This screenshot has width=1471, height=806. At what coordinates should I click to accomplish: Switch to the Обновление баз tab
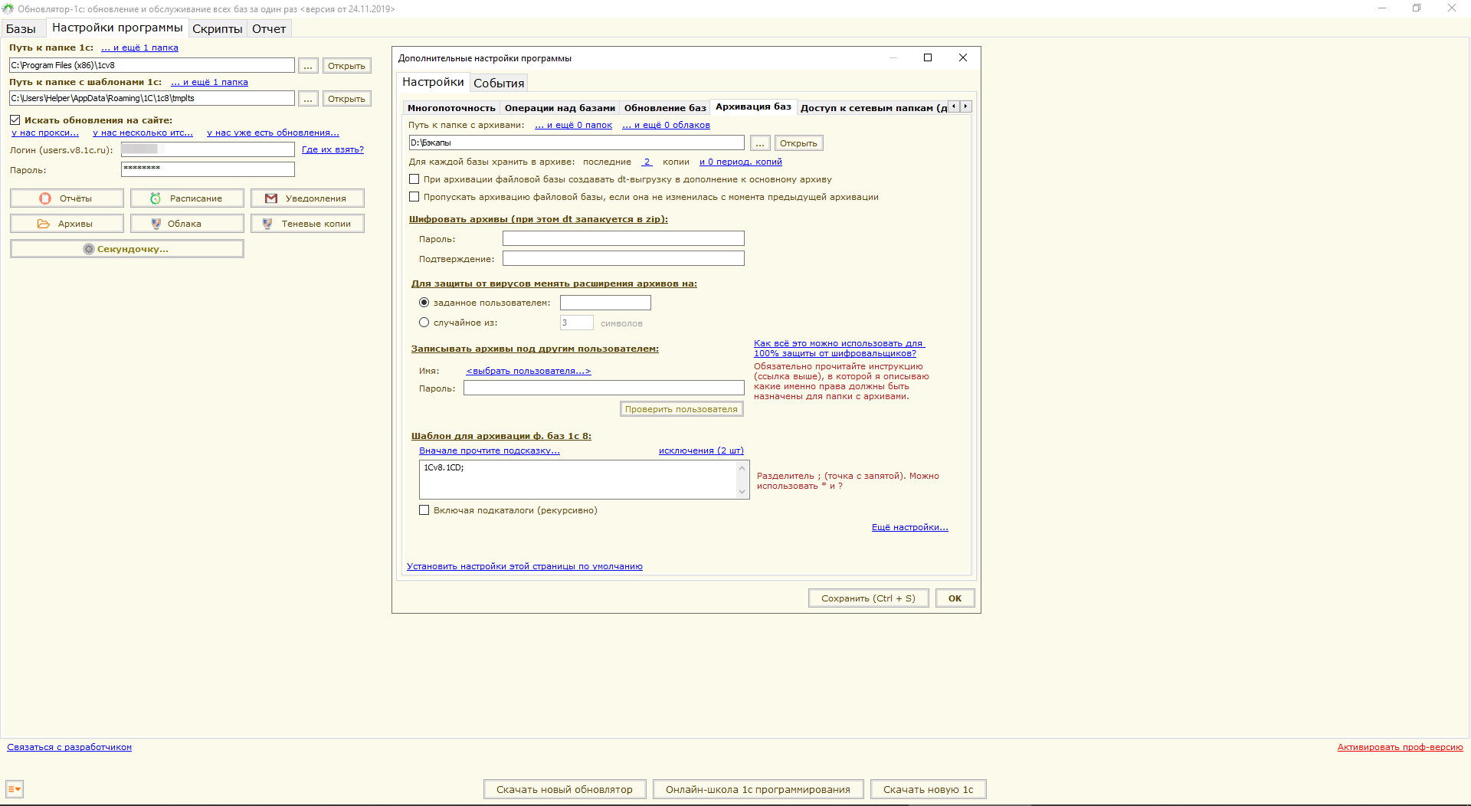click(x=664, y=108)
